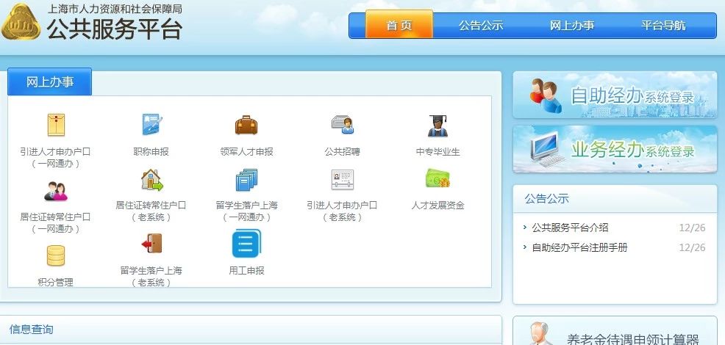Screen dimensions: 725x345
Task: Open the 公共招聘 icon
Action: (342, 126)
